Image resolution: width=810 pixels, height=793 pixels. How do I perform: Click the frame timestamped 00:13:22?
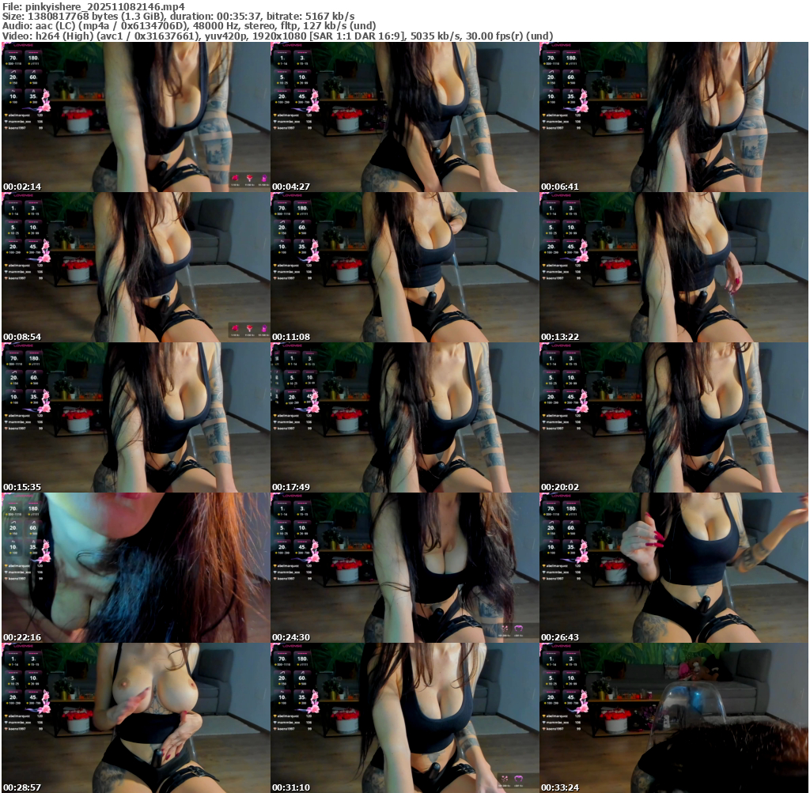[x=673, y=267]
